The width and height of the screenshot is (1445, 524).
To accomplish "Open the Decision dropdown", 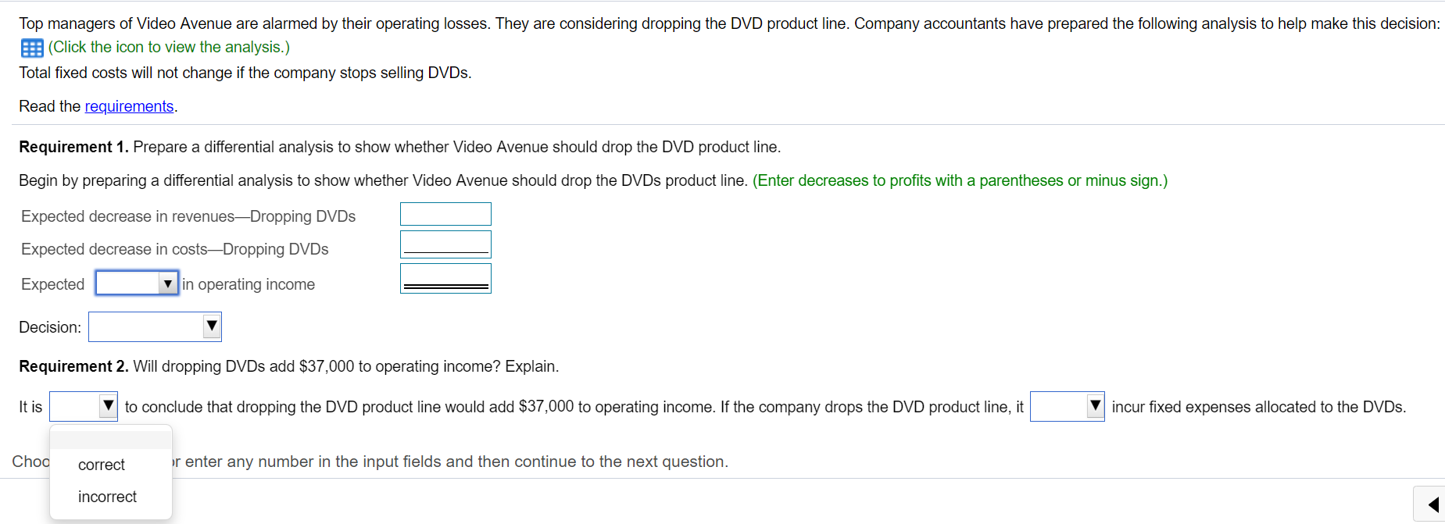I will (154, 326).
